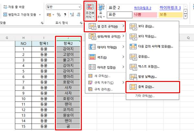This screenshot has width=194, height=131.
Task: Select the NO header cell
Action: pyautogui.click(x=23, y=44)
